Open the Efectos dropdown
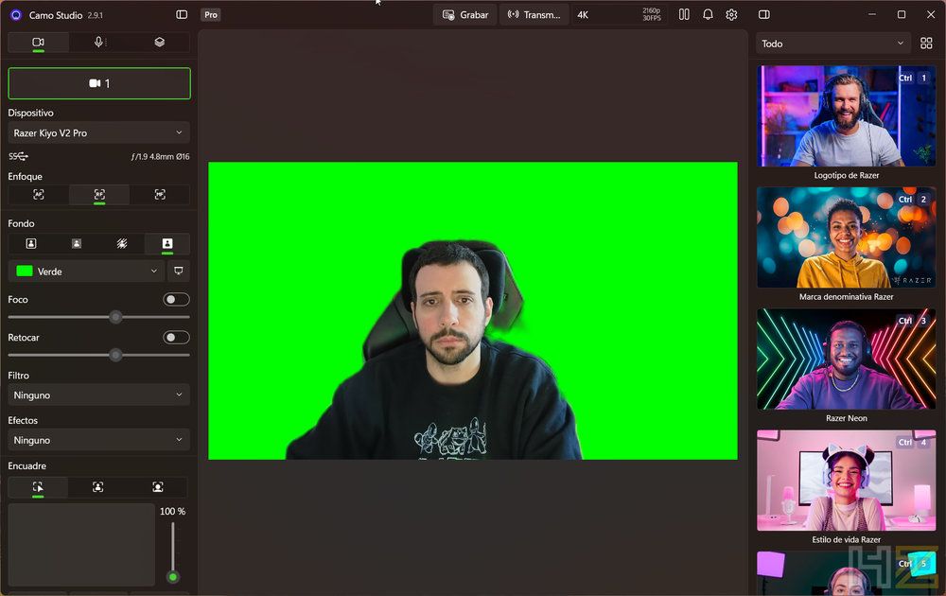The image size is (946, 596). click(99, 440)
